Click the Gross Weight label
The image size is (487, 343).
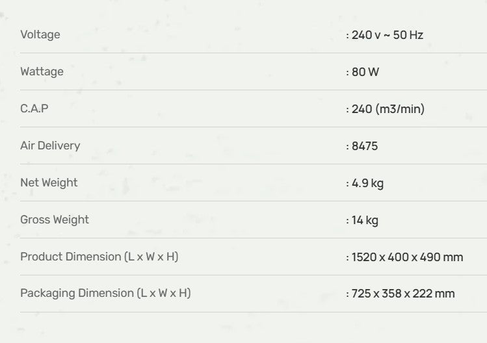[x=55, y=220]
